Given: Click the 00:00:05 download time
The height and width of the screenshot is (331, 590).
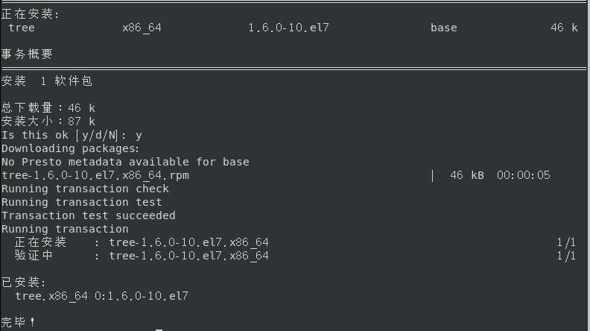Looking at the screenshot, I should tap(523, 175).
